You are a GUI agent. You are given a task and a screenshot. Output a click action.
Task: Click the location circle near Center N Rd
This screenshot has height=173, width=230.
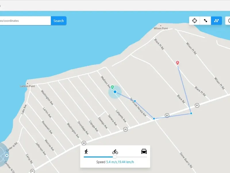[7, 155]
